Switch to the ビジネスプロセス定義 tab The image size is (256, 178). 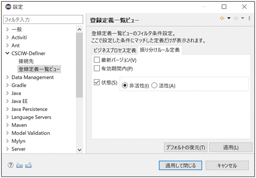click(x=115, y=50)
